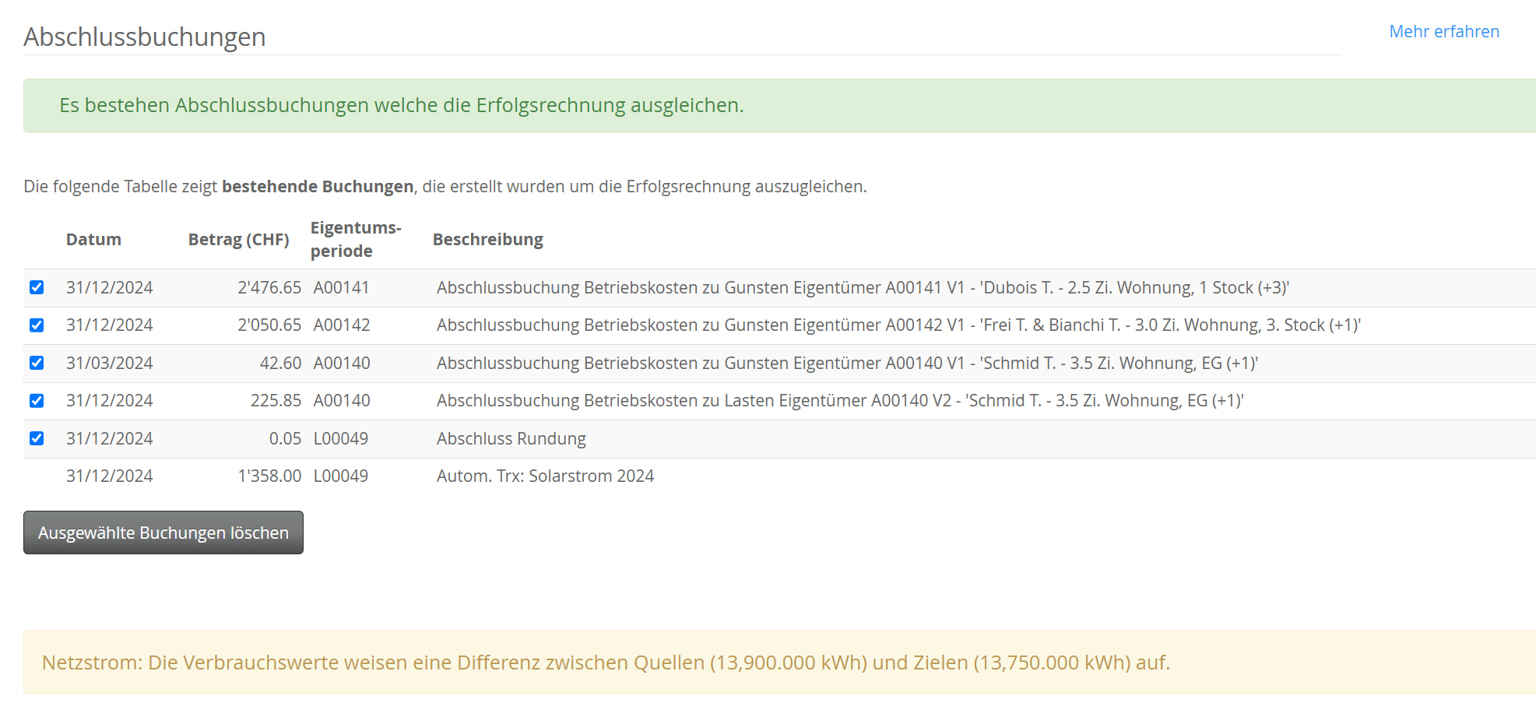Click L00049 in the Solarstrom row
The width and height of the screenshot is (1536, 710).
click(x=341, y=476)
